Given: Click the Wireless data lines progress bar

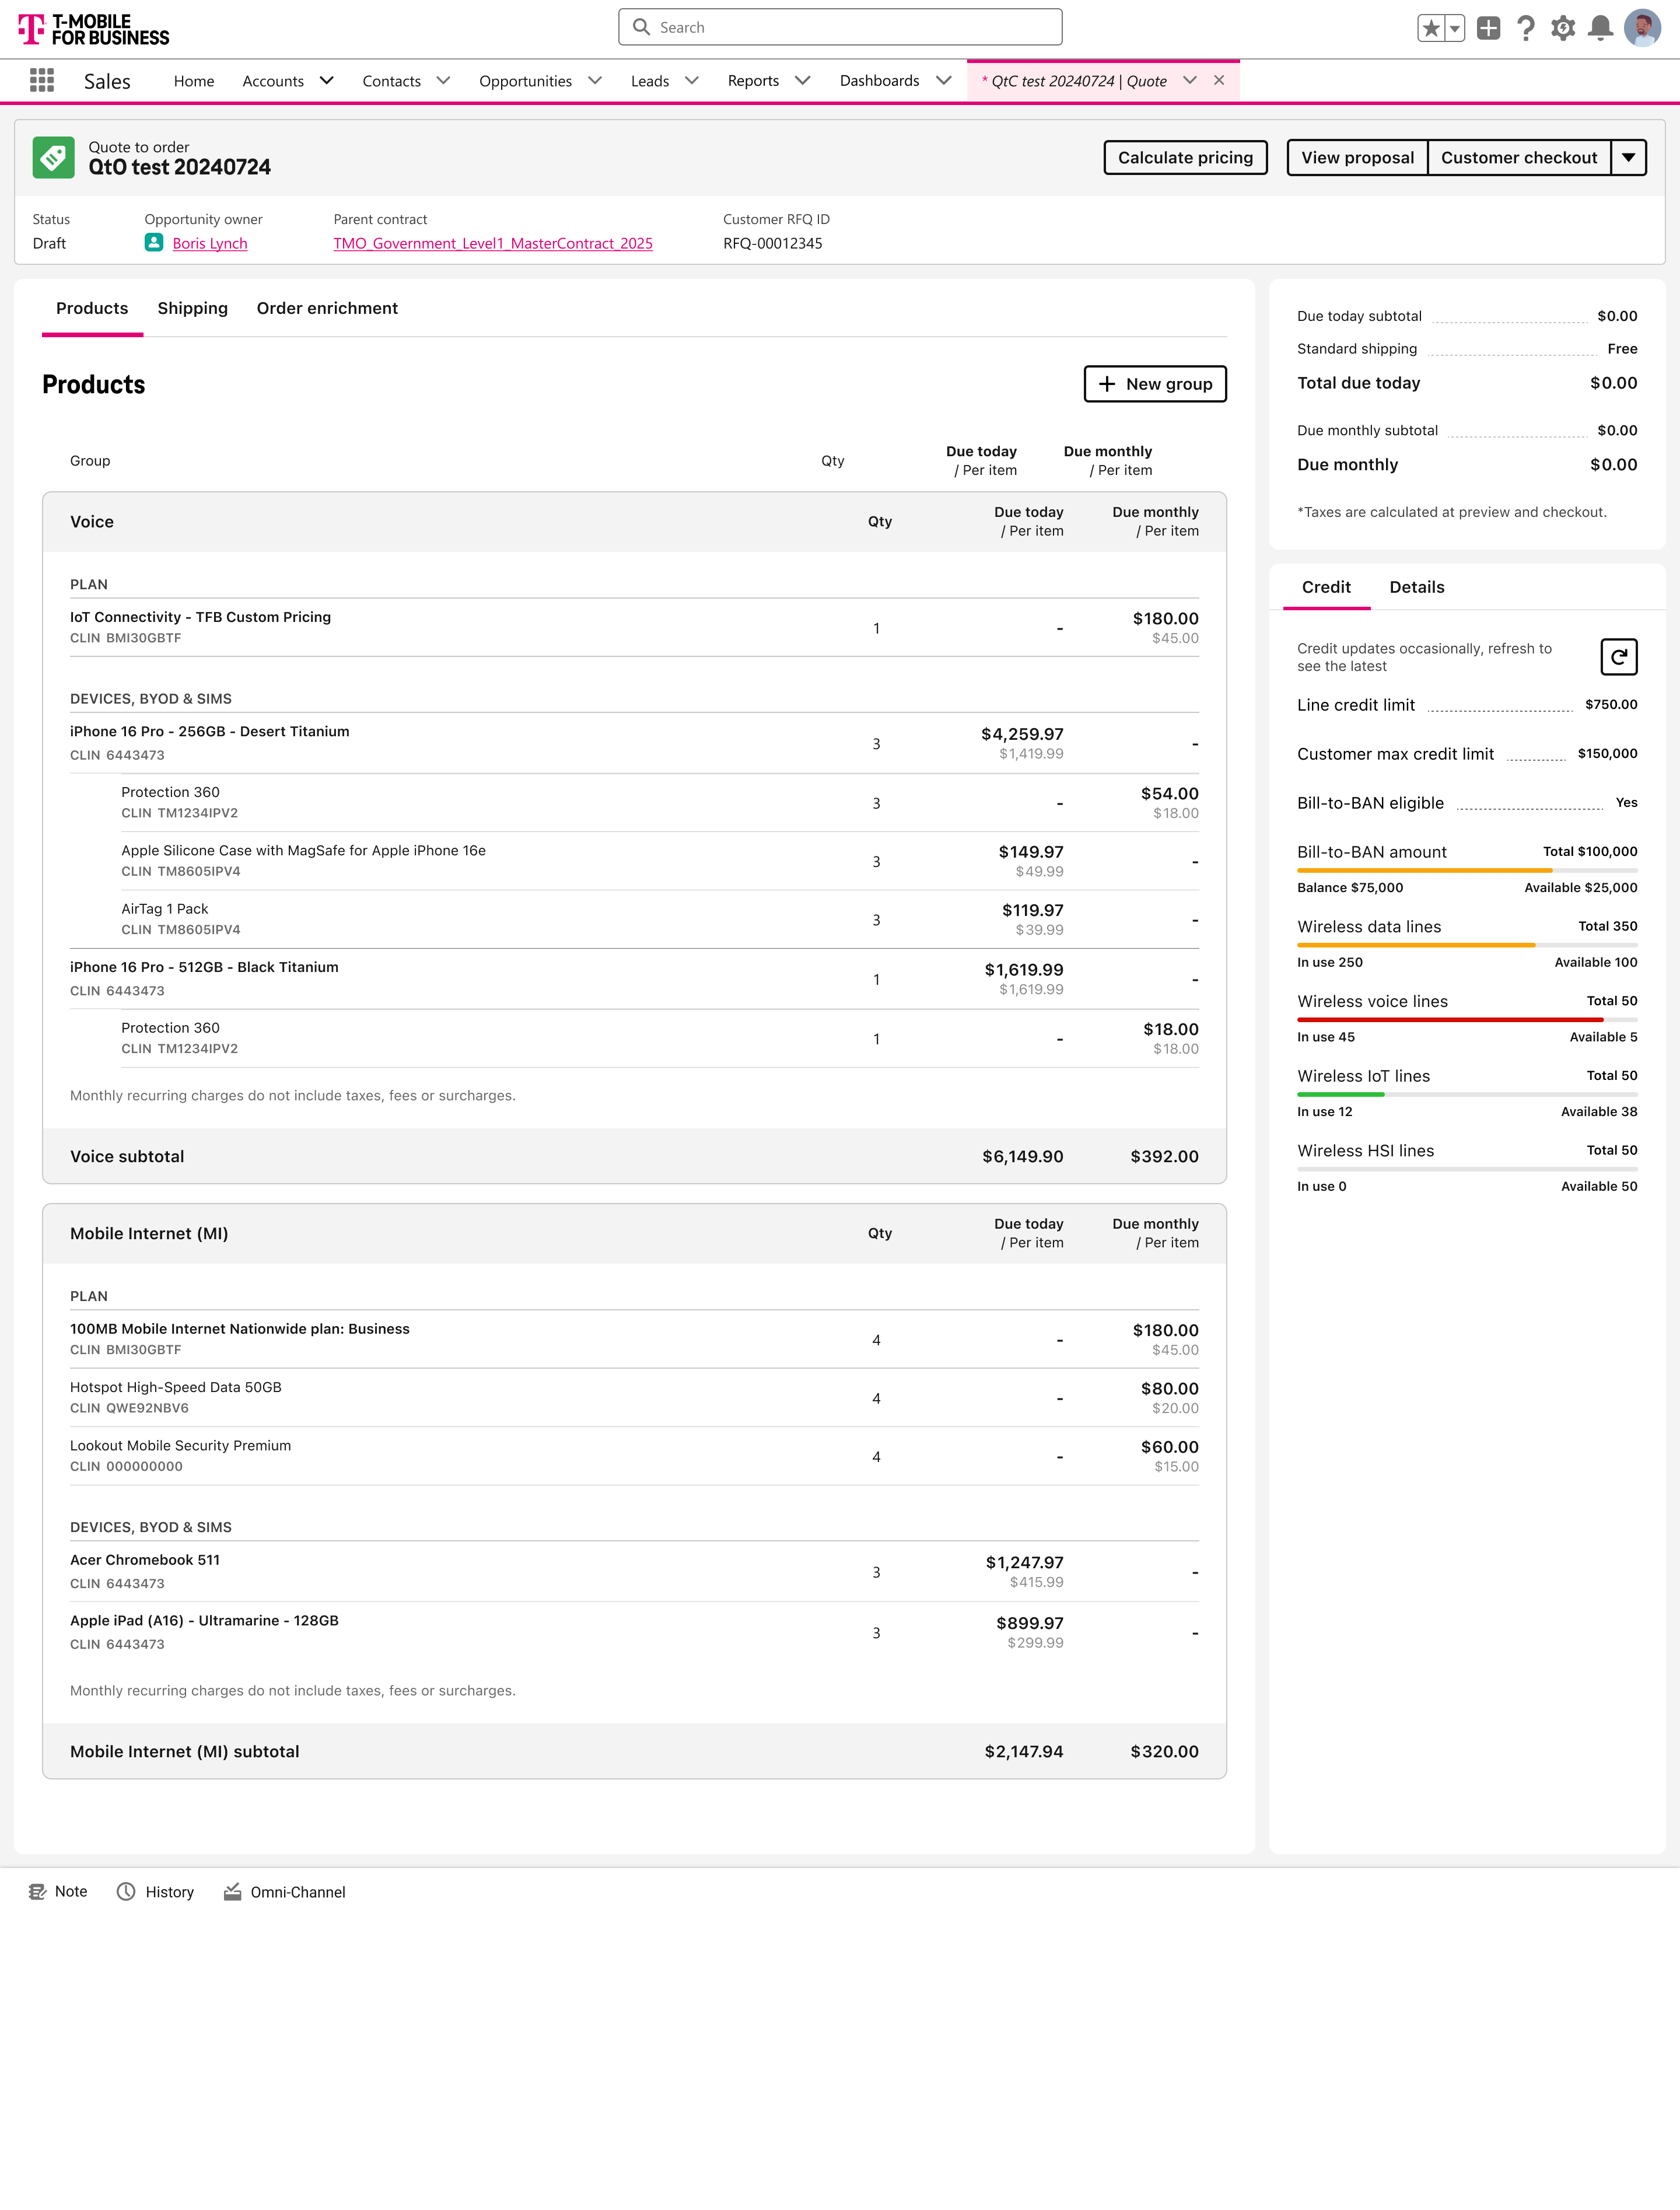Looking at the screenshot, I should [1467, 945].
